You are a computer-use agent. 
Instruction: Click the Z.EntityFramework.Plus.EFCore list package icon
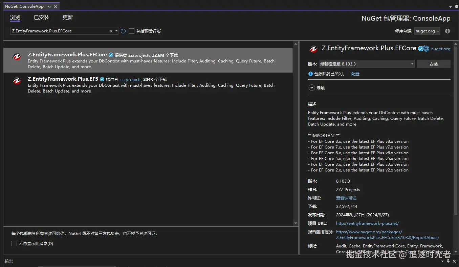click(x=17, y=57)
